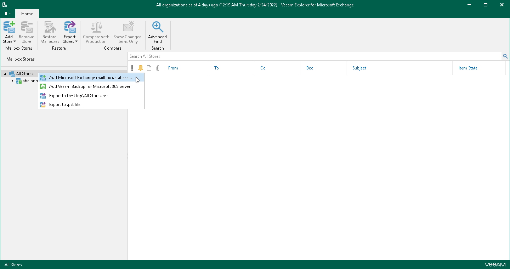Click icon beside Export to Desktop\All Stores.pst
This screenshot has height=269, width=510.
coord(43,96)
